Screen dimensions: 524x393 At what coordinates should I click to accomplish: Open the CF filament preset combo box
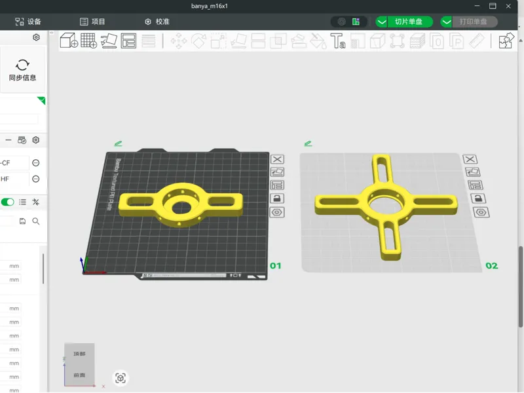tap(14, 162)
